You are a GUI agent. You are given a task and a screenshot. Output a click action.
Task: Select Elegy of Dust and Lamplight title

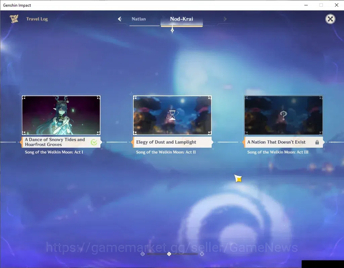click(172, 142)
